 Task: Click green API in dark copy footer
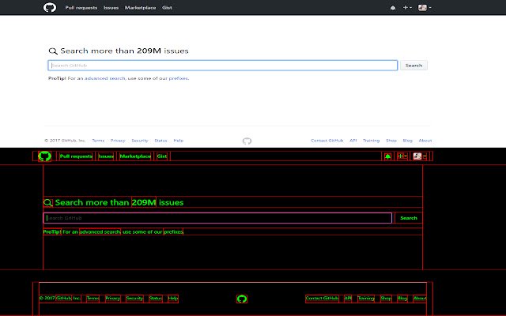pyautogui.click(x=348, y=299)
